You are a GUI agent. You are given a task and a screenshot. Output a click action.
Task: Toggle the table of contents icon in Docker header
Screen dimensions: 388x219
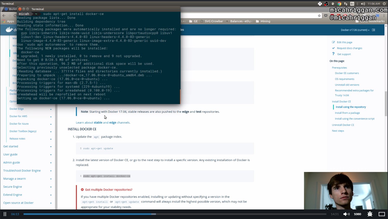[373, 30]
